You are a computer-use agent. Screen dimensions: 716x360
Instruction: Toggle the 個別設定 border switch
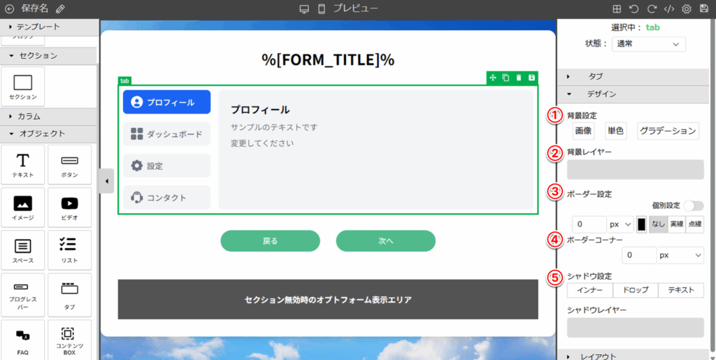pyautogui.click(x=694, y=206)
